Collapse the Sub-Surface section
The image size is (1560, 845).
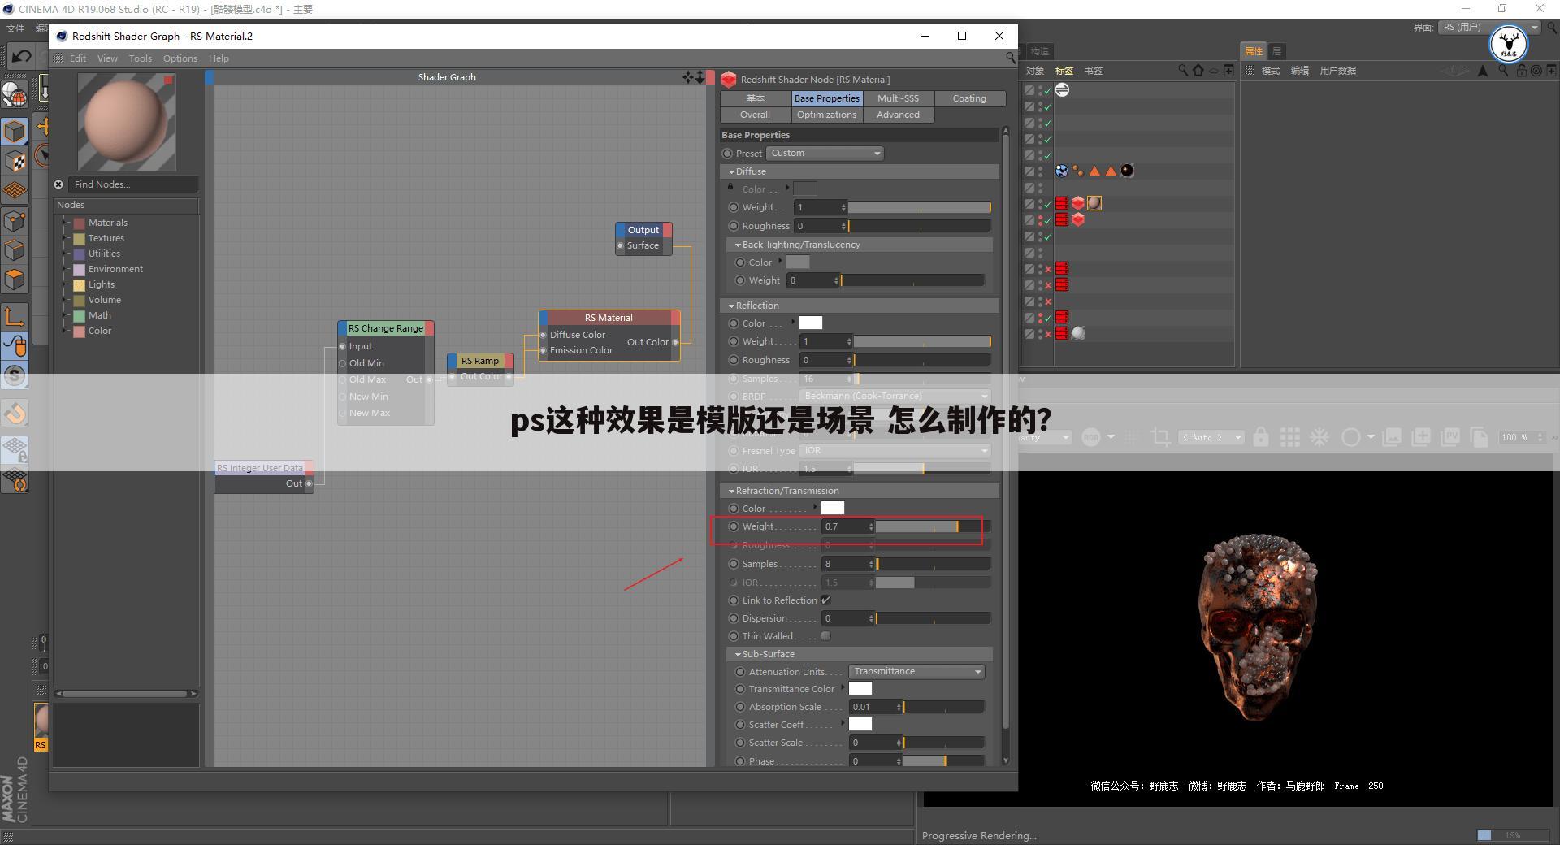pos(738,654)
